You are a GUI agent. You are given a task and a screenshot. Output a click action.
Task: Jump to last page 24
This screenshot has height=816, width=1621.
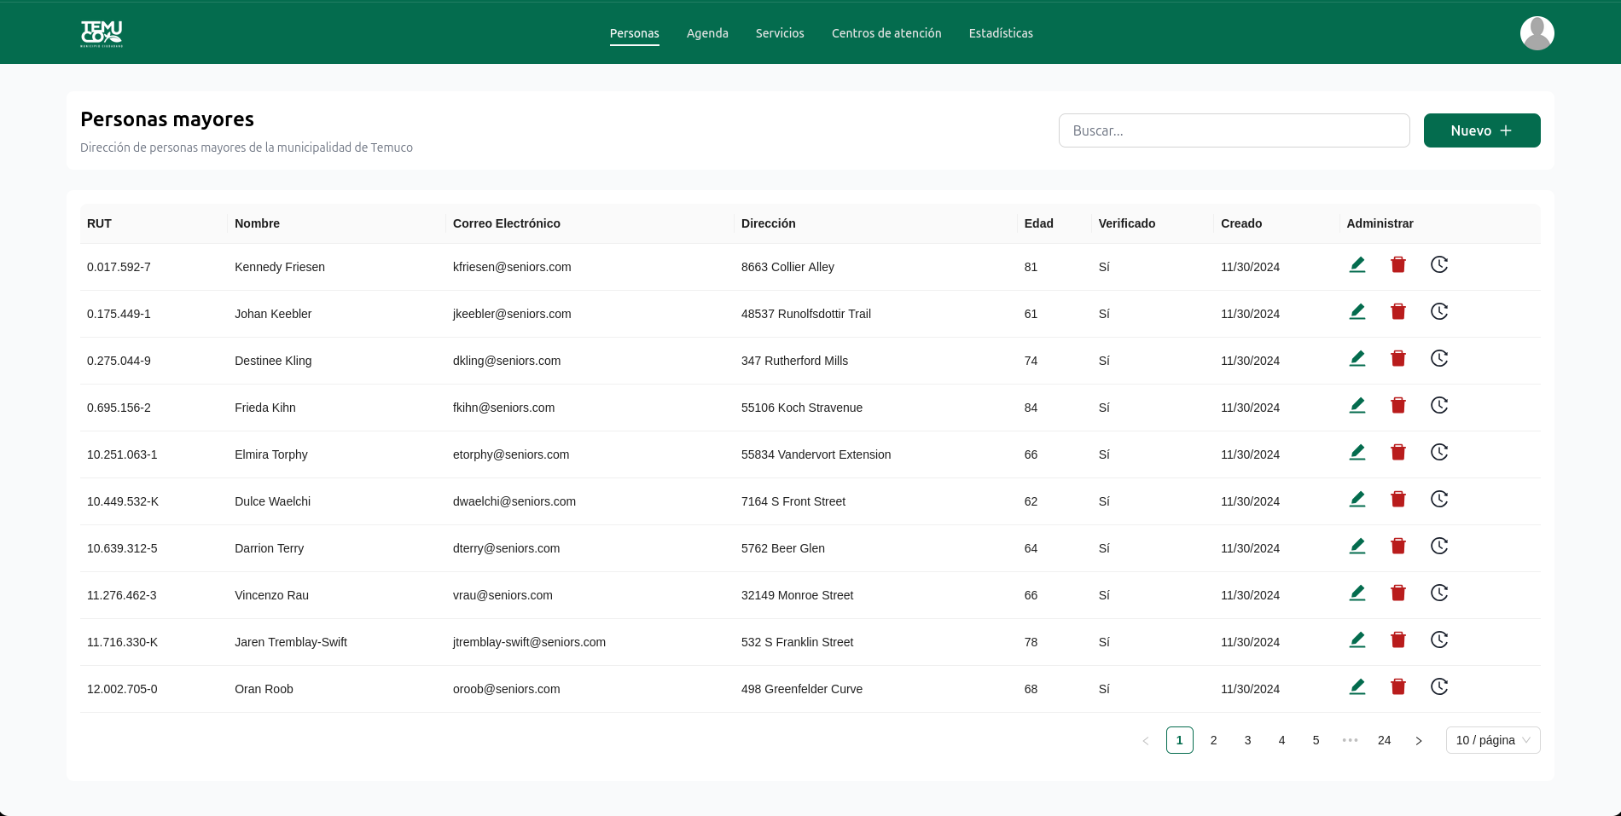point(1384,740)
